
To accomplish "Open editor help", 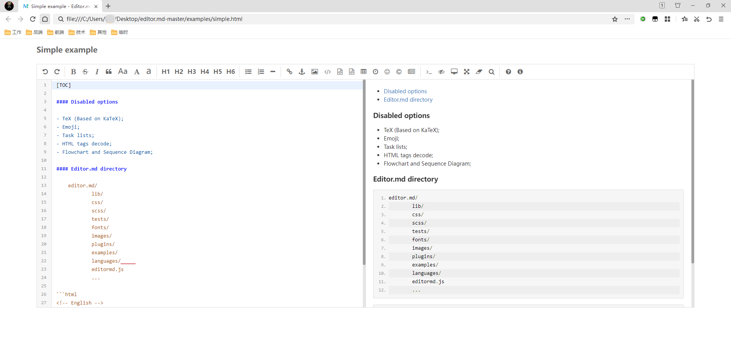I will tap(508, 72).
